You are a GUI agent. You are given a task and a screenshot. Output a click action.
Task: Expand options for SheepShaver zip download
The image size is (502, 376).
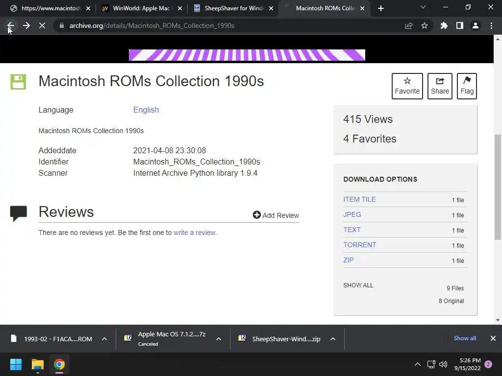tap(333, 339)
